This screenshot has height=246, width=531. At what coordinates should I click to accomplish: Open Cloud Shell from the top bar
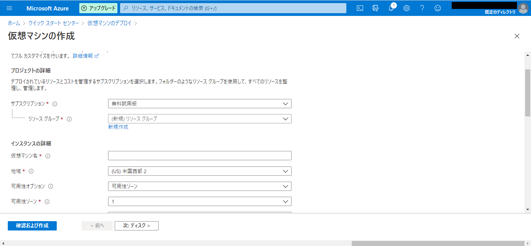point(360,8)
